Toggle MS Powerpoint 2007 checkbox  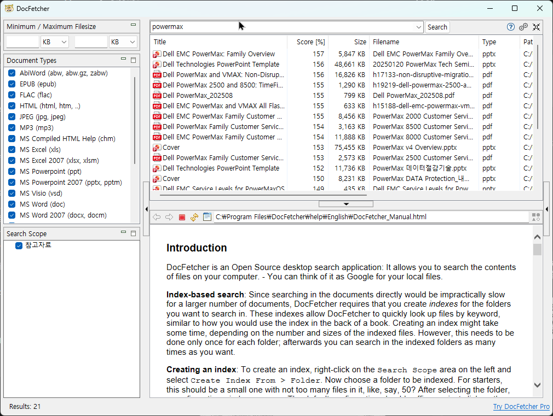click(x=11, y=183)
